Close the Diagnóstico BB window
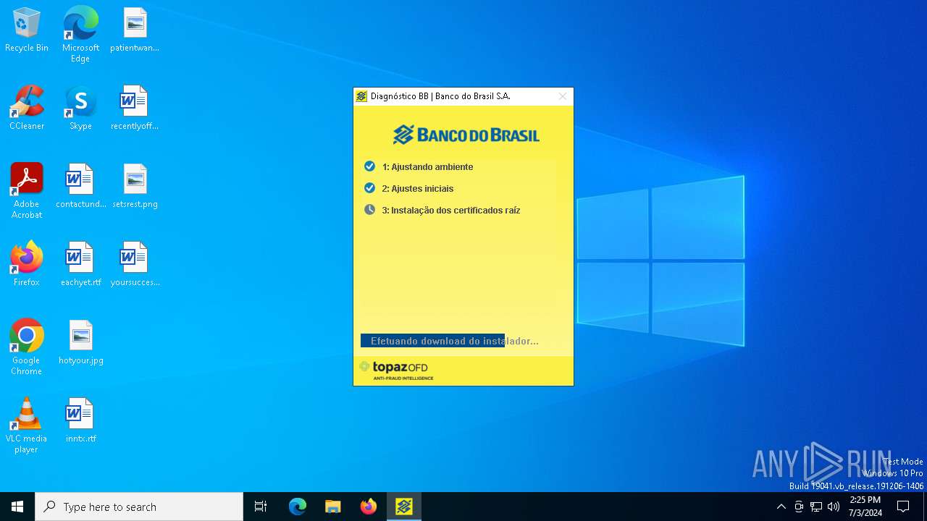927x521 pixels. 563,96
